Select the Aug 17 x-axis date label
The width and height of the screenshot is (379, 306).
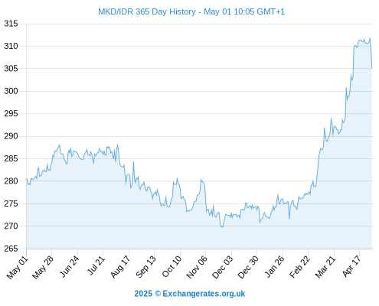pyautogui.click(x=120, y=267)
